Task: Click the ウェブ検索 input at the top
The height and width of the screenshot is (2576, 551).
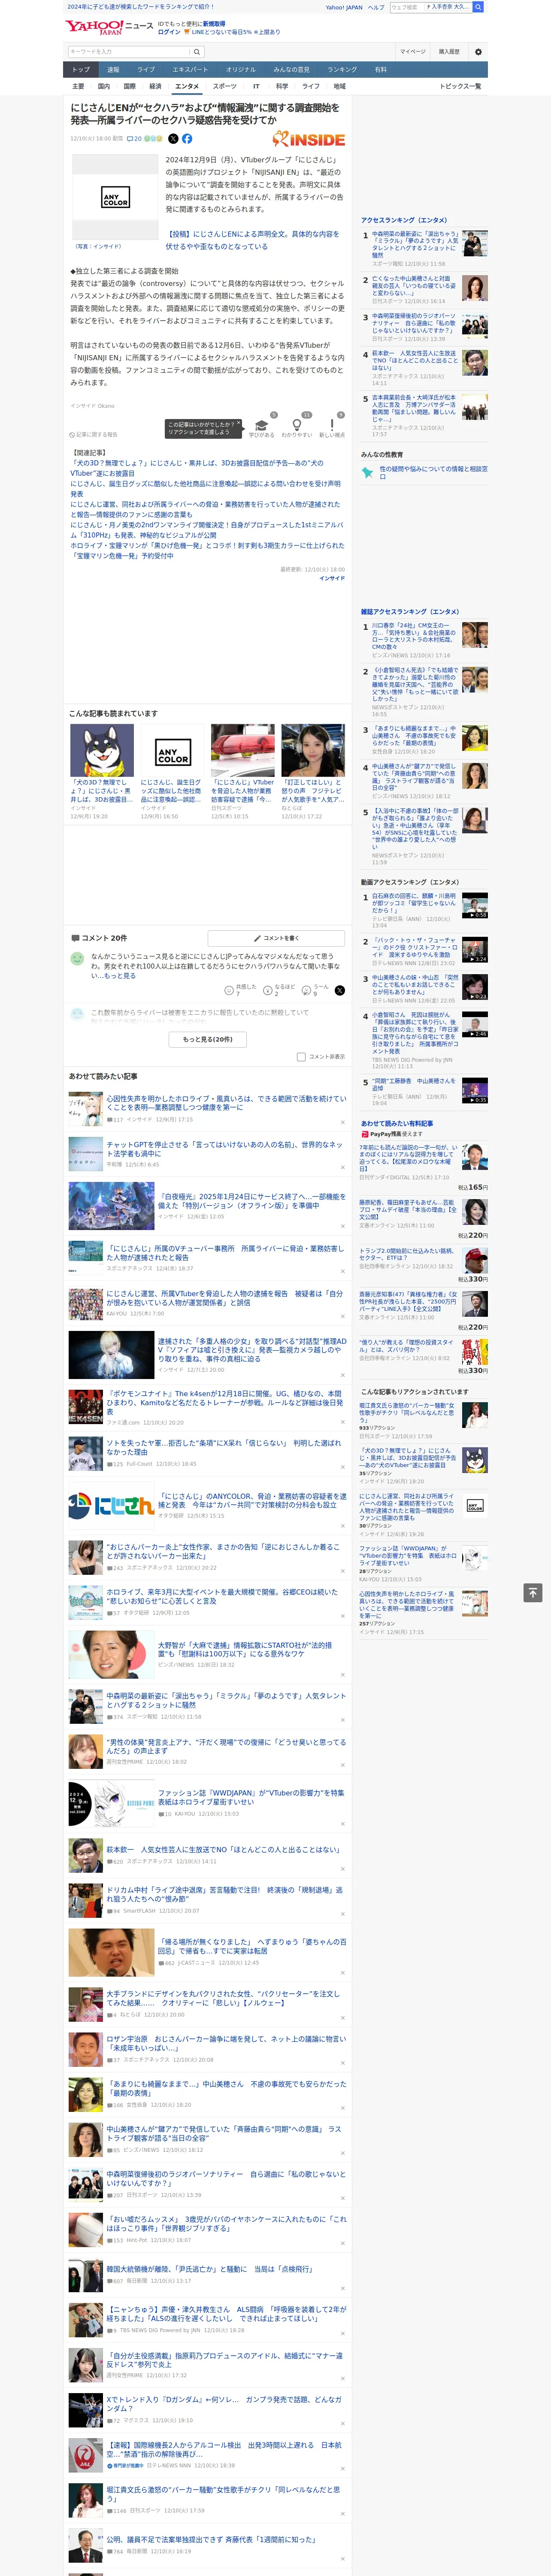Action: (406, 7)
